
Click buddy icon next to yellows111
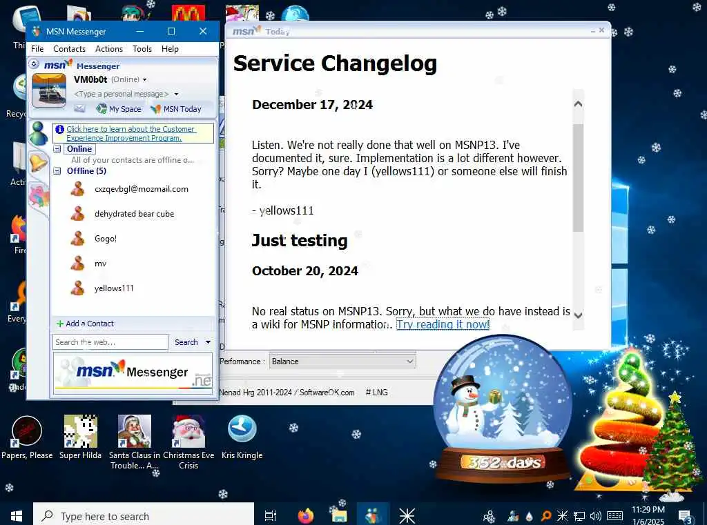click(x=77, y=288)
